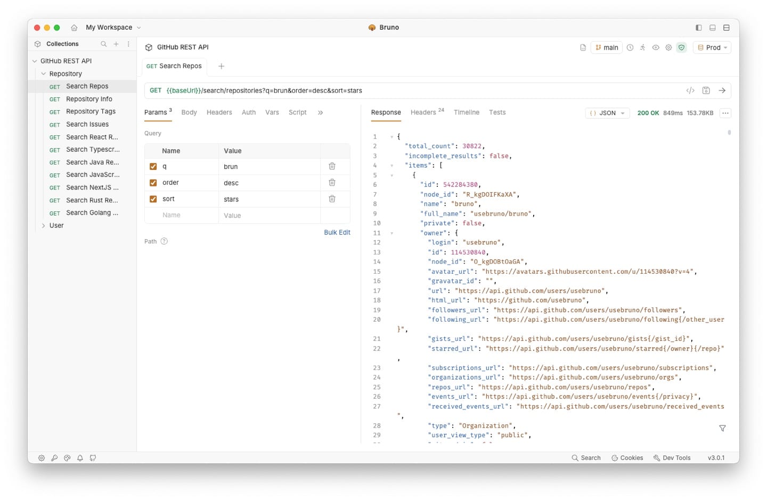767x500 pixels.
Task: Click the GitHub icon in the status bar
Action: point(93,458)
